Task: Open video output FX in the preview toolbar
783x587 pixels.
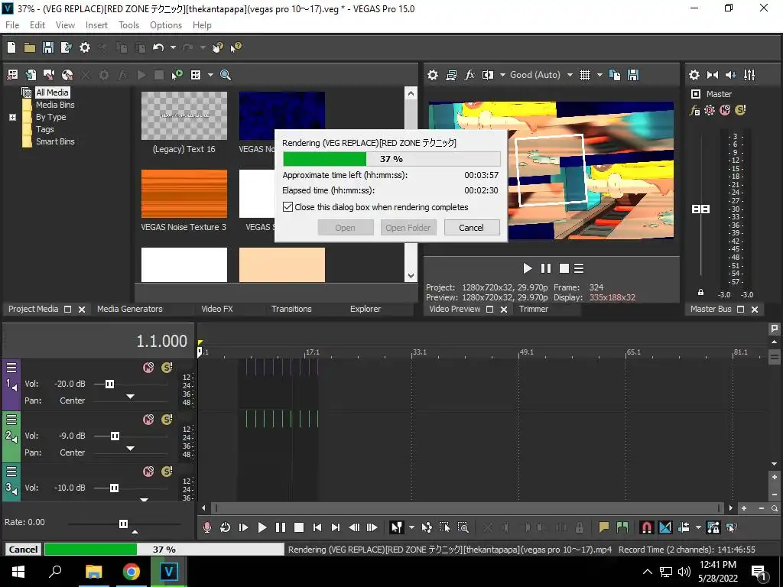Action: (469, 75)
